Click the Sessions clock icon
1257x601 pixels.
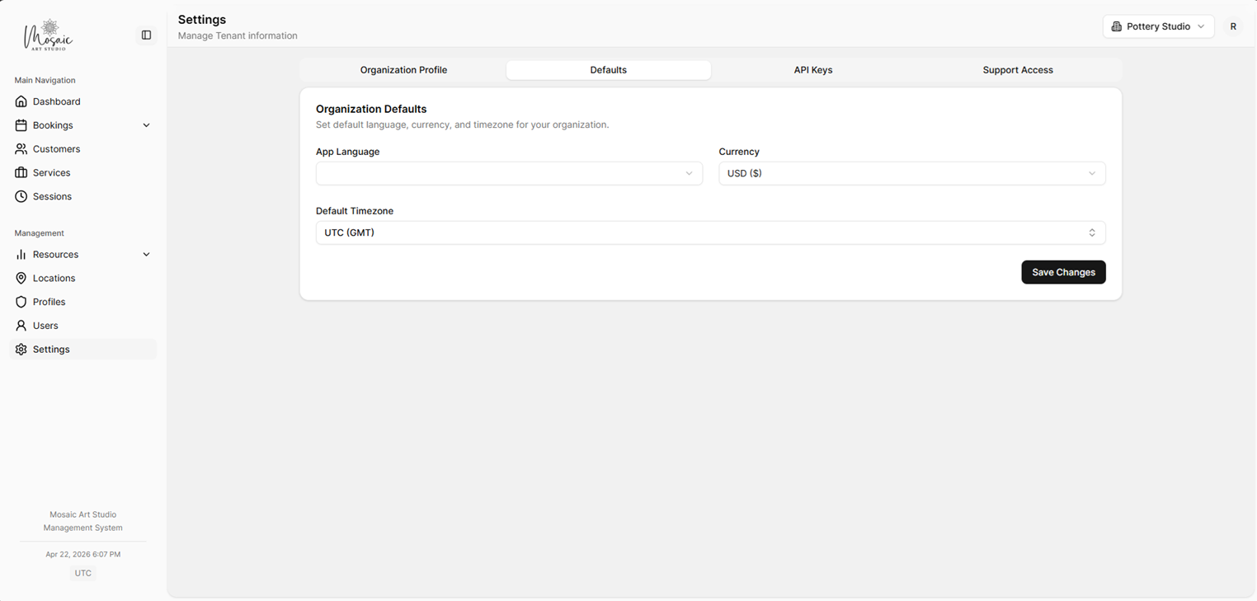pyautogui.click(x=21, y=196)
